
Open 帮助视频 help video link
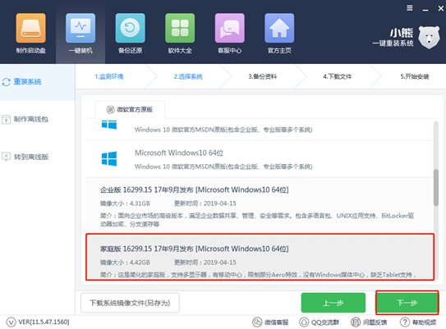418,322
